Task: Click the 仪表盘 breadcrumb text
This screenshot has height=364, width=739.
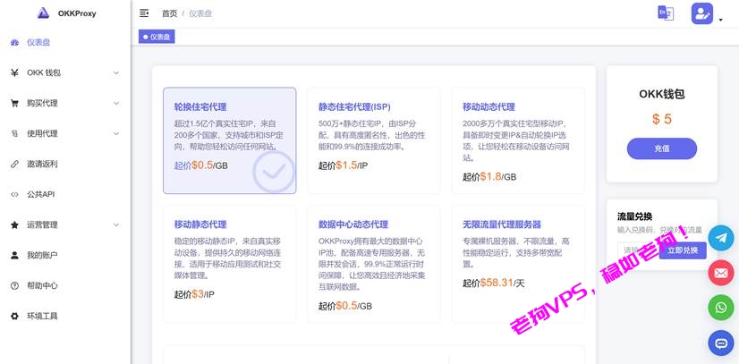Action: click(200, 13)
